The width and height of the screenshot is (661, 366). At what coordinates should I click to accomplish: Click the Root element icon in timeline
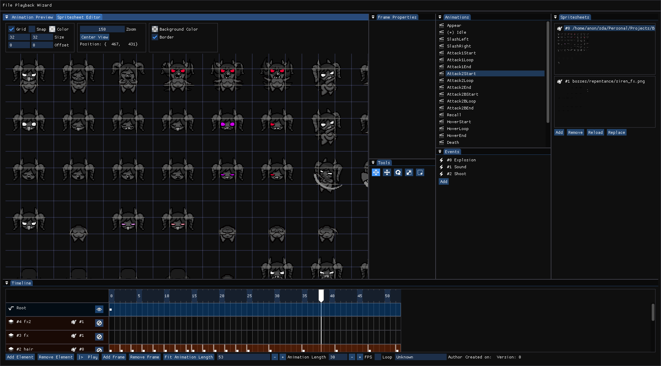point(11,308)
